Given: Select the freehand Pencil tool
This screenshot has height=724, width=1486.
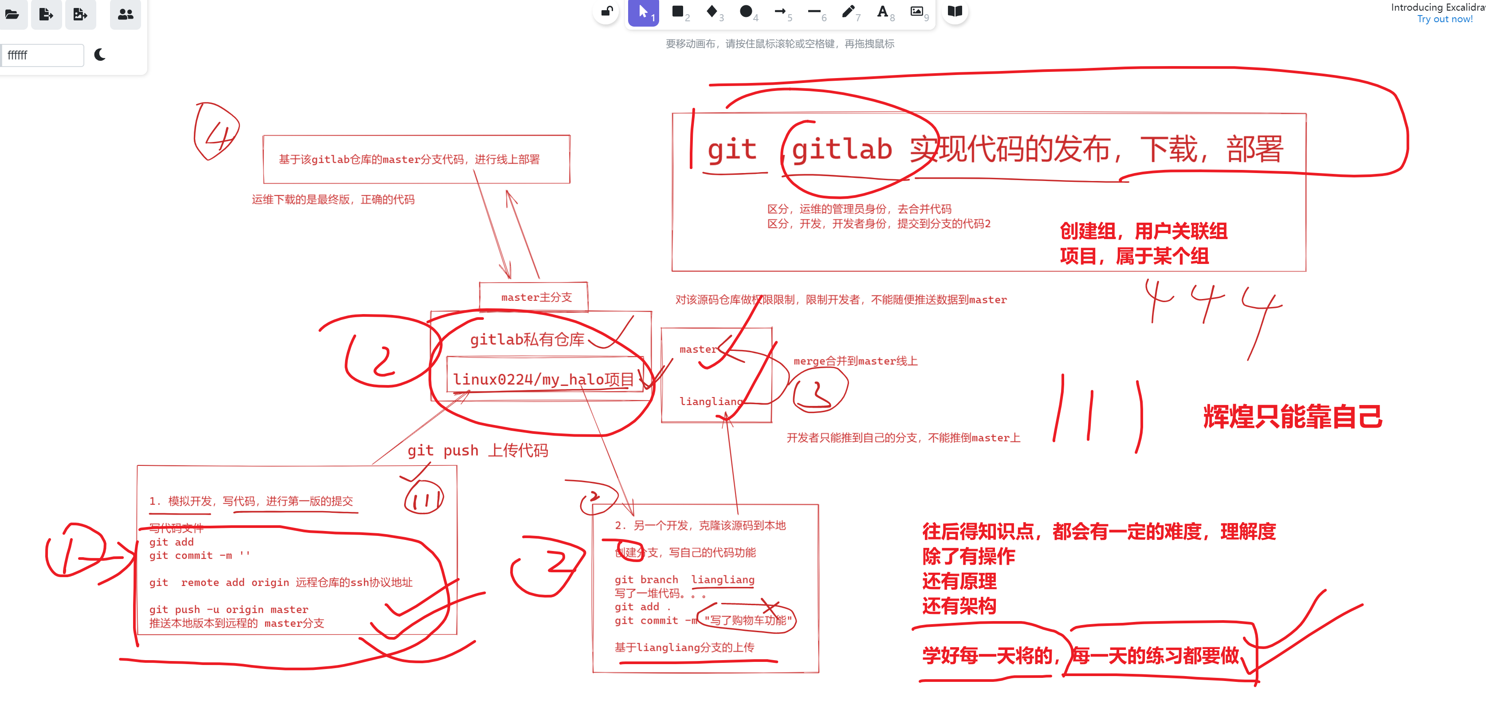Looking at the screenshot, I should 848,11.
